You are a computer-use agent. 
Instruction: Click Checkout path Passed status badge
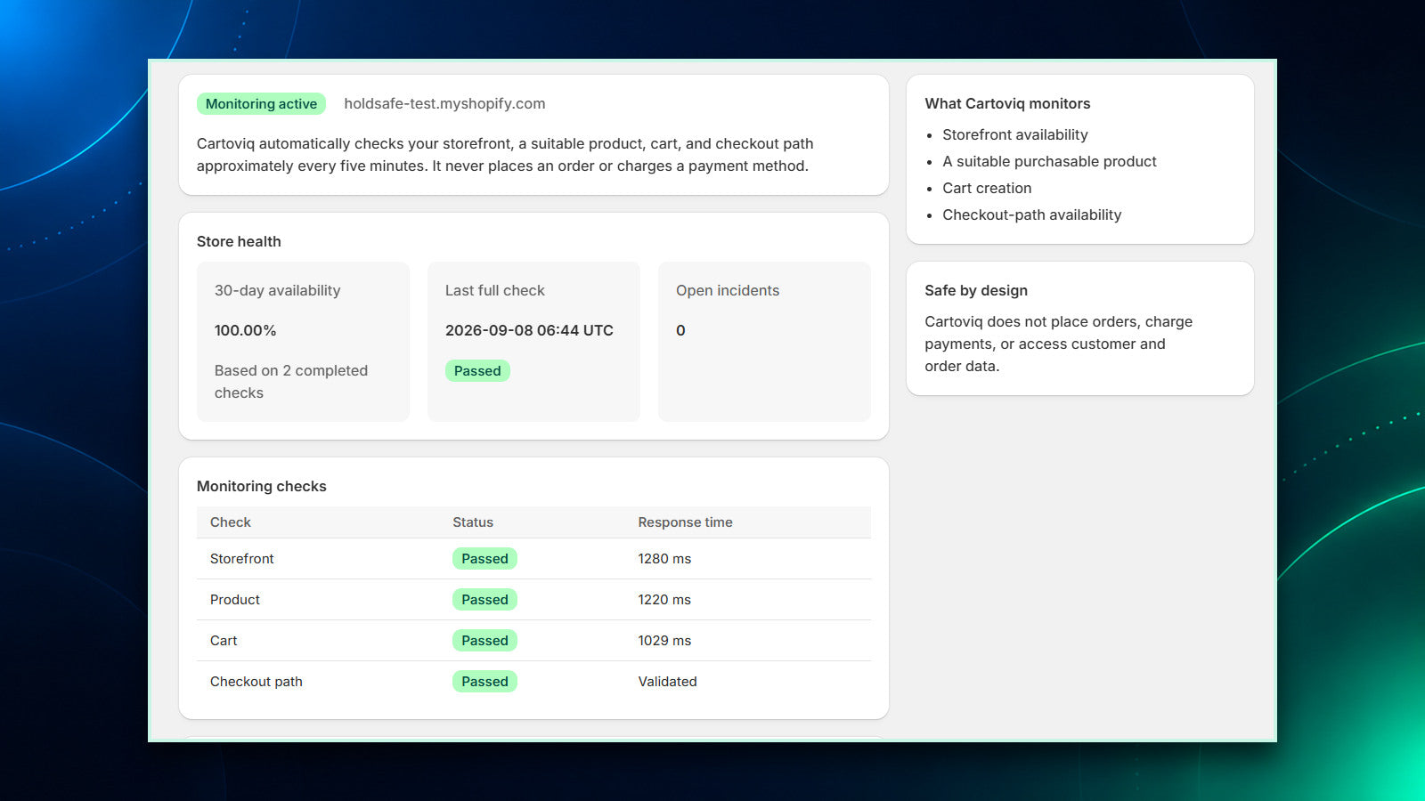coord(484,682)
